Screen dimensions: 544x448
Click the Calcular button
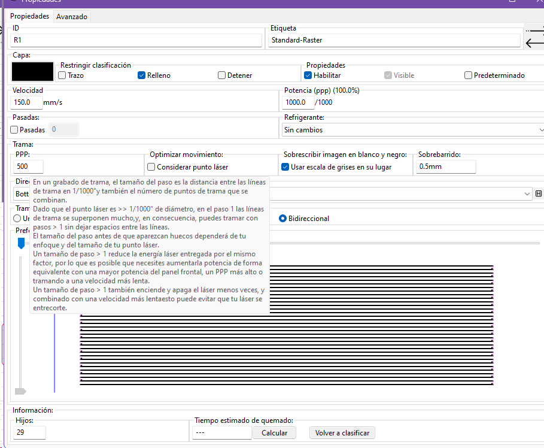point(275,432)
